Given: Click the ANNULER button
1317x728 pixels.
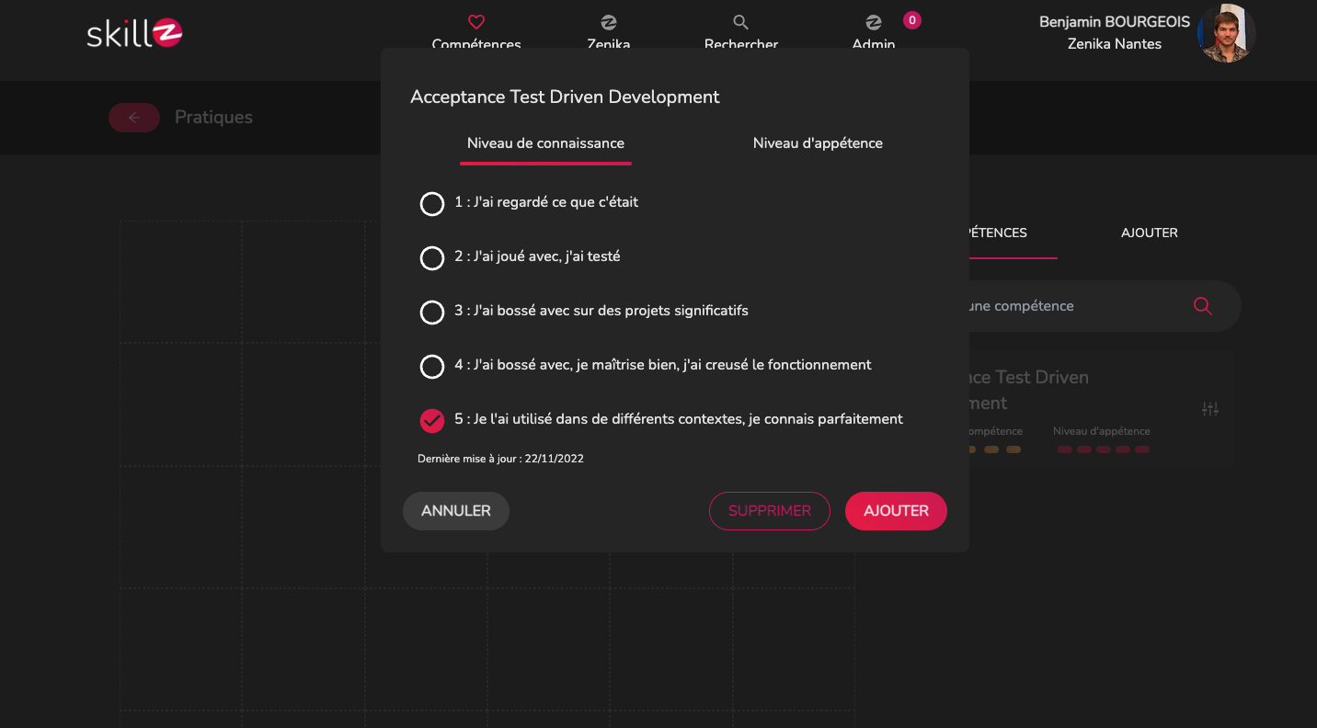Looking at the screenshot, I should 455,510.
